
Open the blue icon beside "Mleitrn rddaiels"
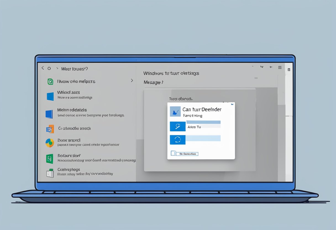click(x=49, y=114)
